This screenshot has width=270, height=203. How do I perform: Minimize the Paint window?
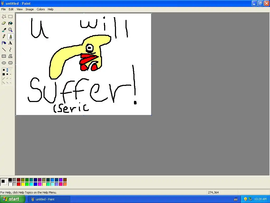[254, 3]
